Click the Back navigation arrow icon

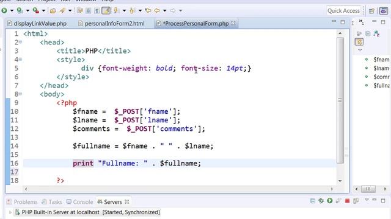point(157,10)
